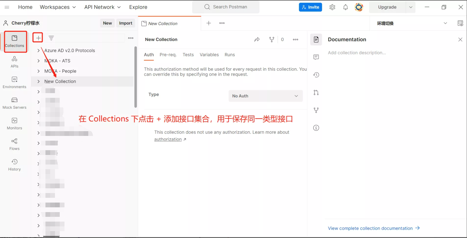Switch to the Runs tab
This screenshot has height=238, width=467.
point(230,55)
